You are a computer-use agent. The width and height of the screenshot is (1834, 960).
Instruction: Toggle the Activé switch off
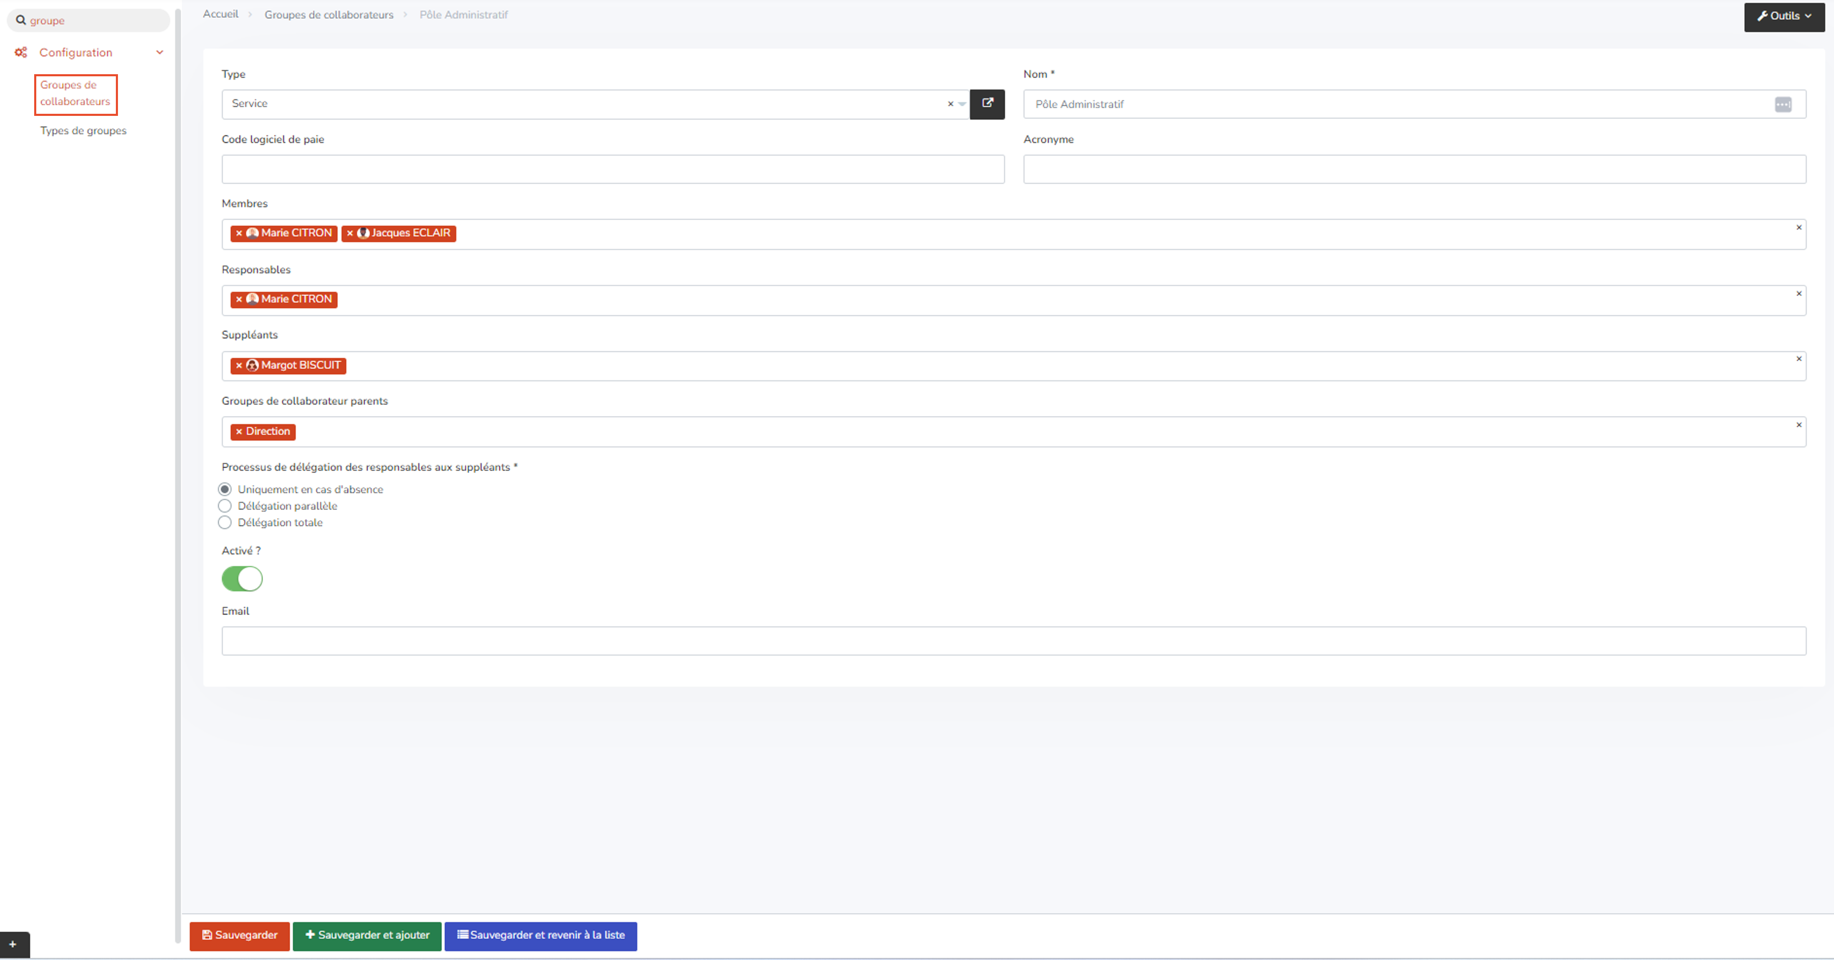tap(242, 579)
